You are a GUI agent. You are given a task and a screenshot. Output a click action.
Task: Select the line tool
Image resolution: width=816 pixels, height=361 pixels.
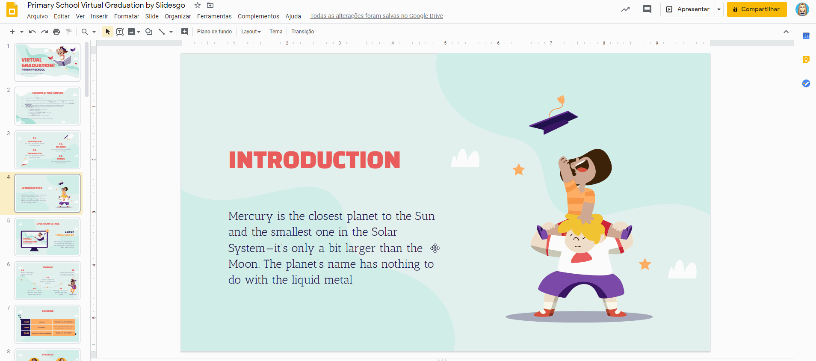(x=162, y=32)
